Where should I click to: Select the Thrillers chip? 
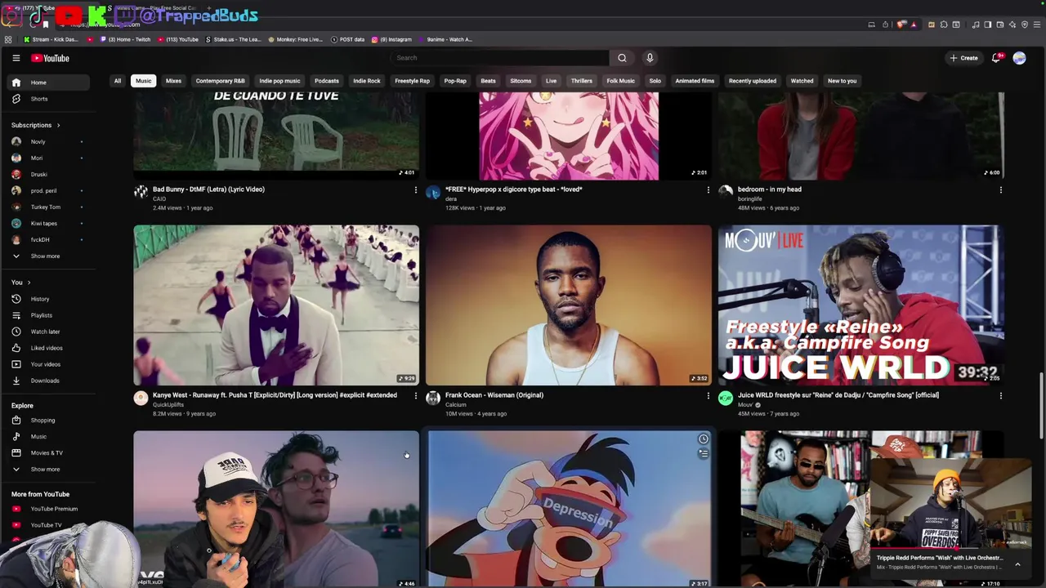[x=582, y=81]
